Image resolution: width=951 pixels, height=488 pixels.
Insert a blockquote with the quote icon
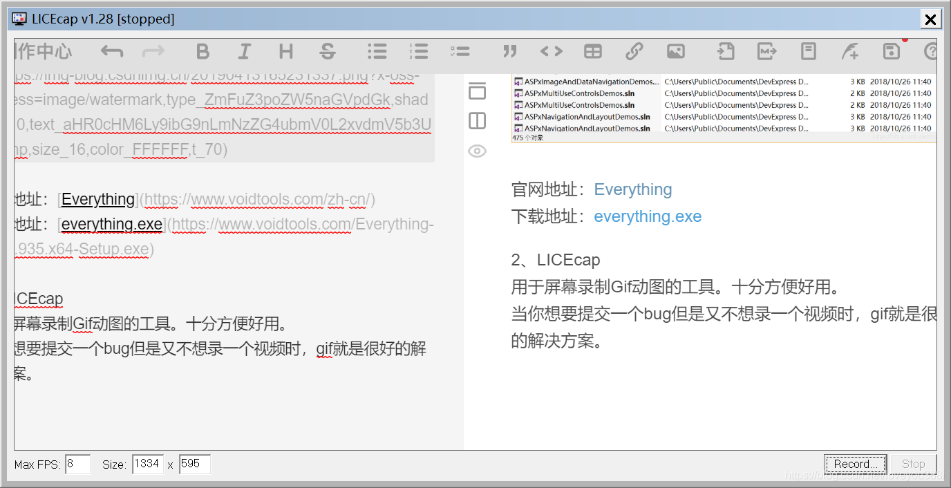tap(510, 51)
